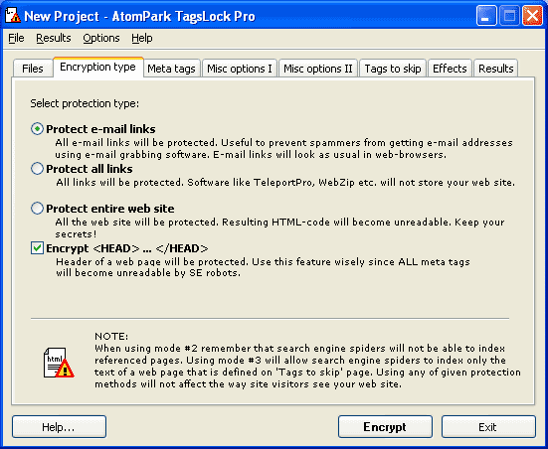Screen dimensions: 548x449
Task: Open the Options menu
Action: coord(101,38)
